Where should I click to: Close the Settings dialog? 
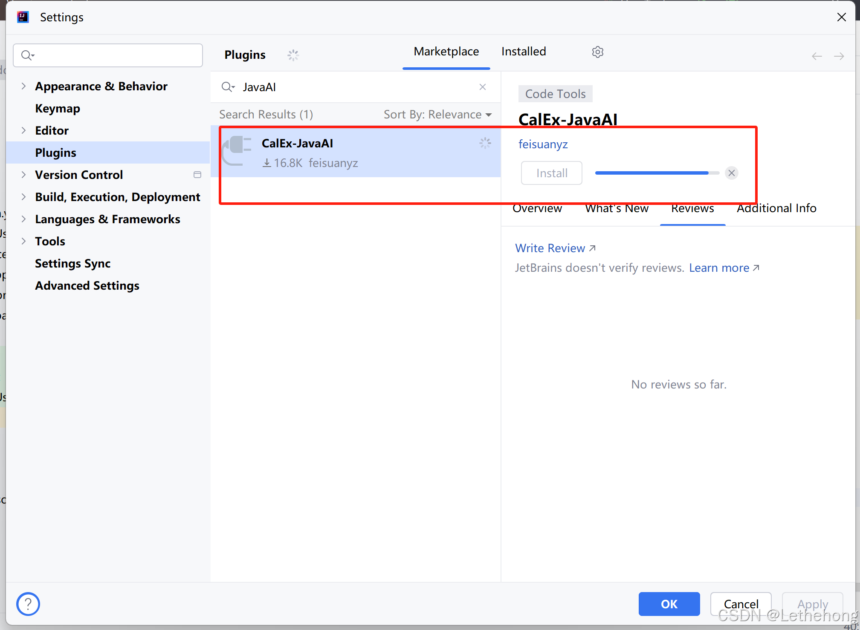tap(841, 17)
